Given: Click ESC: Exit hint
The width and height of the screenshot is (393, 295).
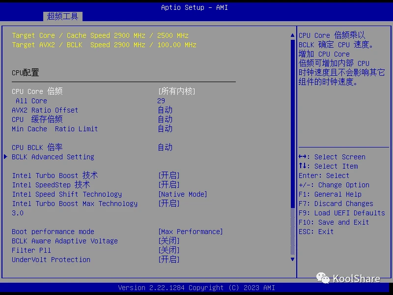Looking at the screenshot, I should click(x=316, y=232).
